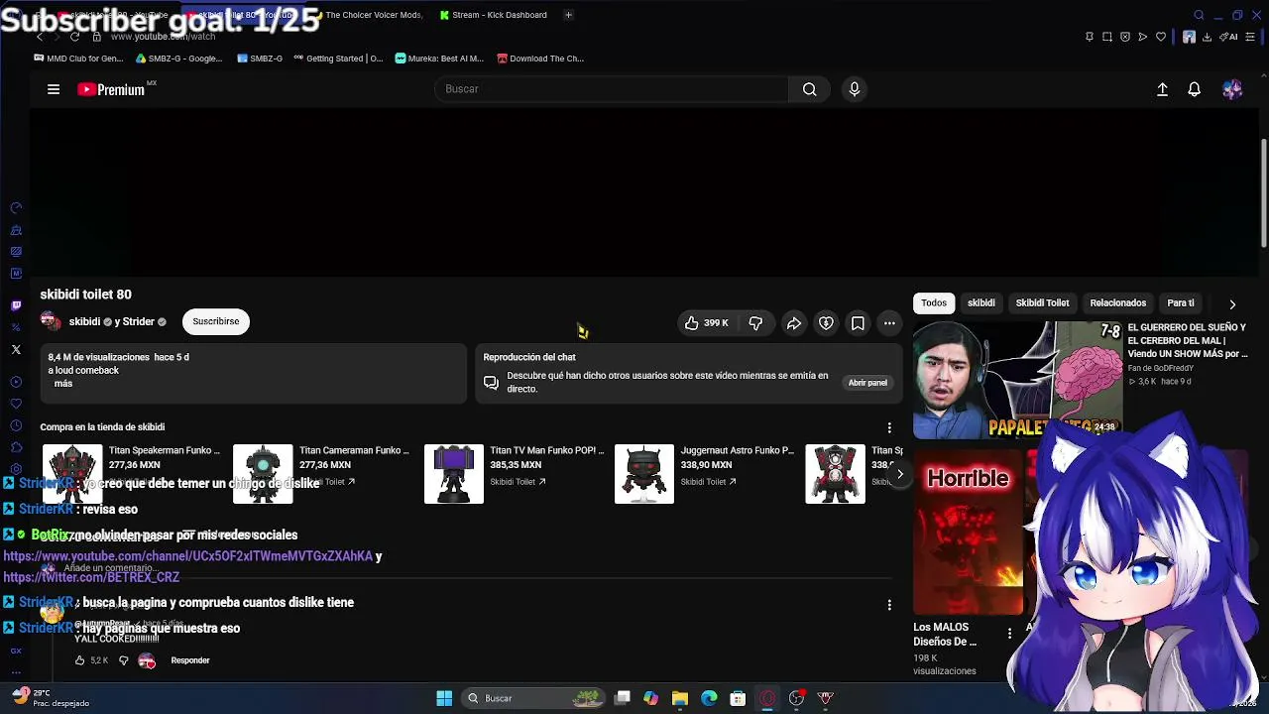Open Titan Cameraman Funko product image
Screen dimensions: 1269x714
(263, 474)
